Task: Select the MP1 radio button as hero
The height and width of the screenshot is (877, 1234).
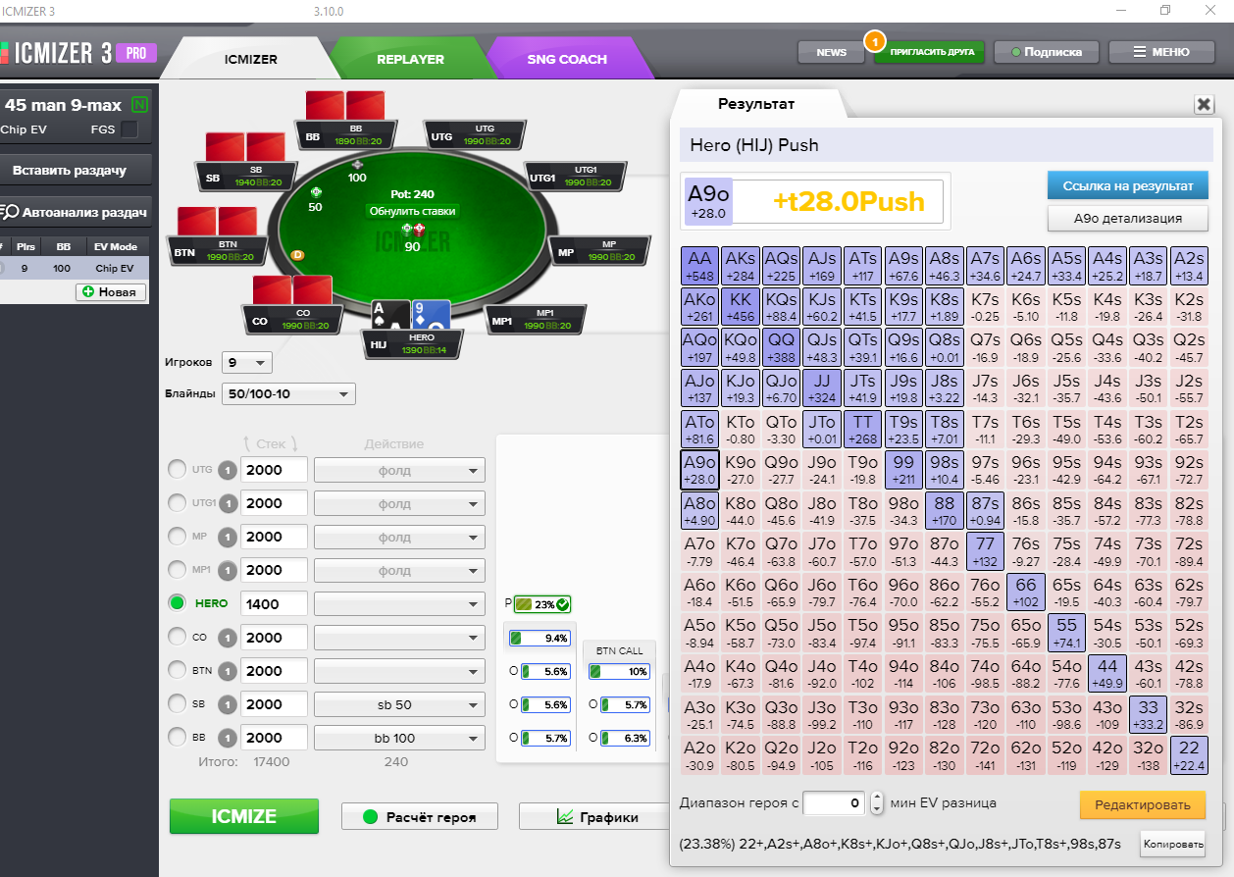Action: [177, 570]
